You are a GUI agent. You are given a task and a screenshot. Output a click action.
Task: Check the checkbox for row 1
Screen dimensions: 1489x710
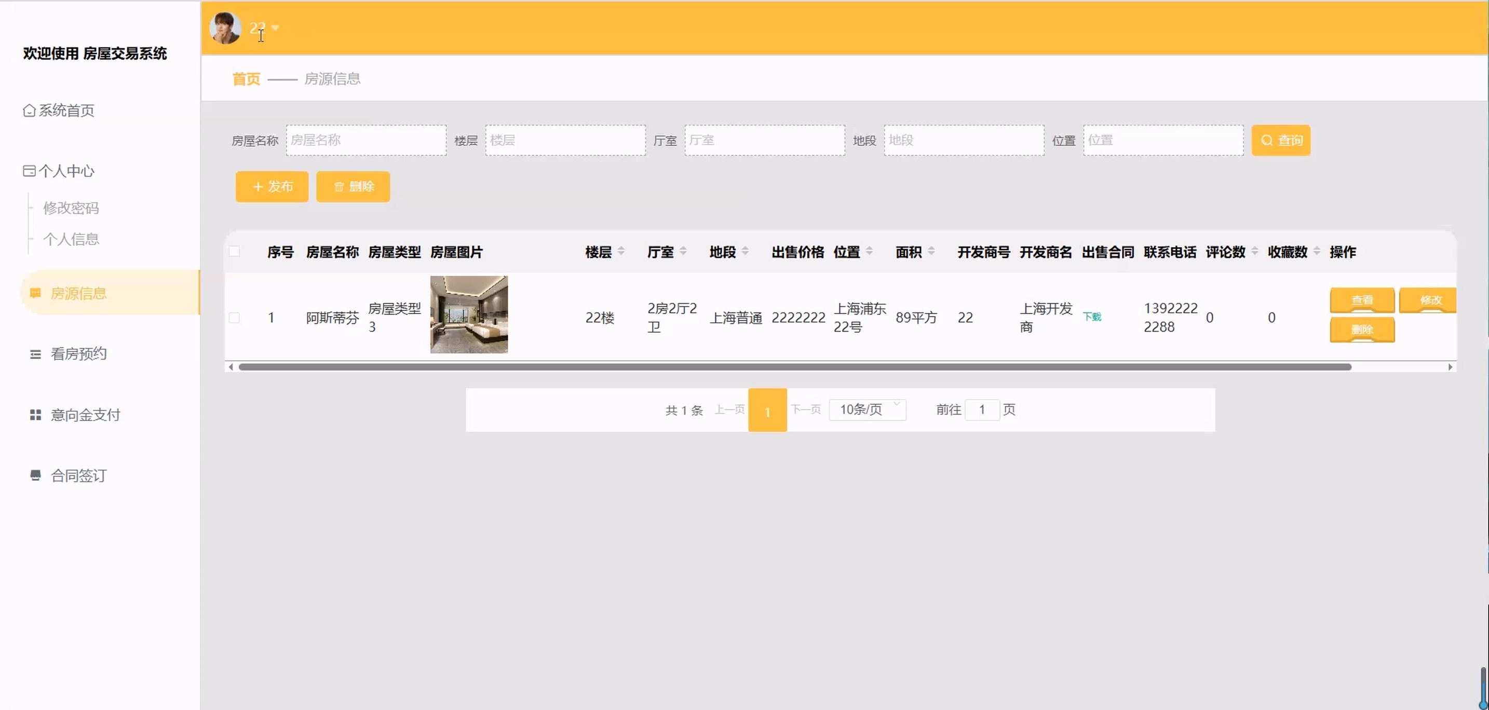pyautogui.click(x=234, y=318)
